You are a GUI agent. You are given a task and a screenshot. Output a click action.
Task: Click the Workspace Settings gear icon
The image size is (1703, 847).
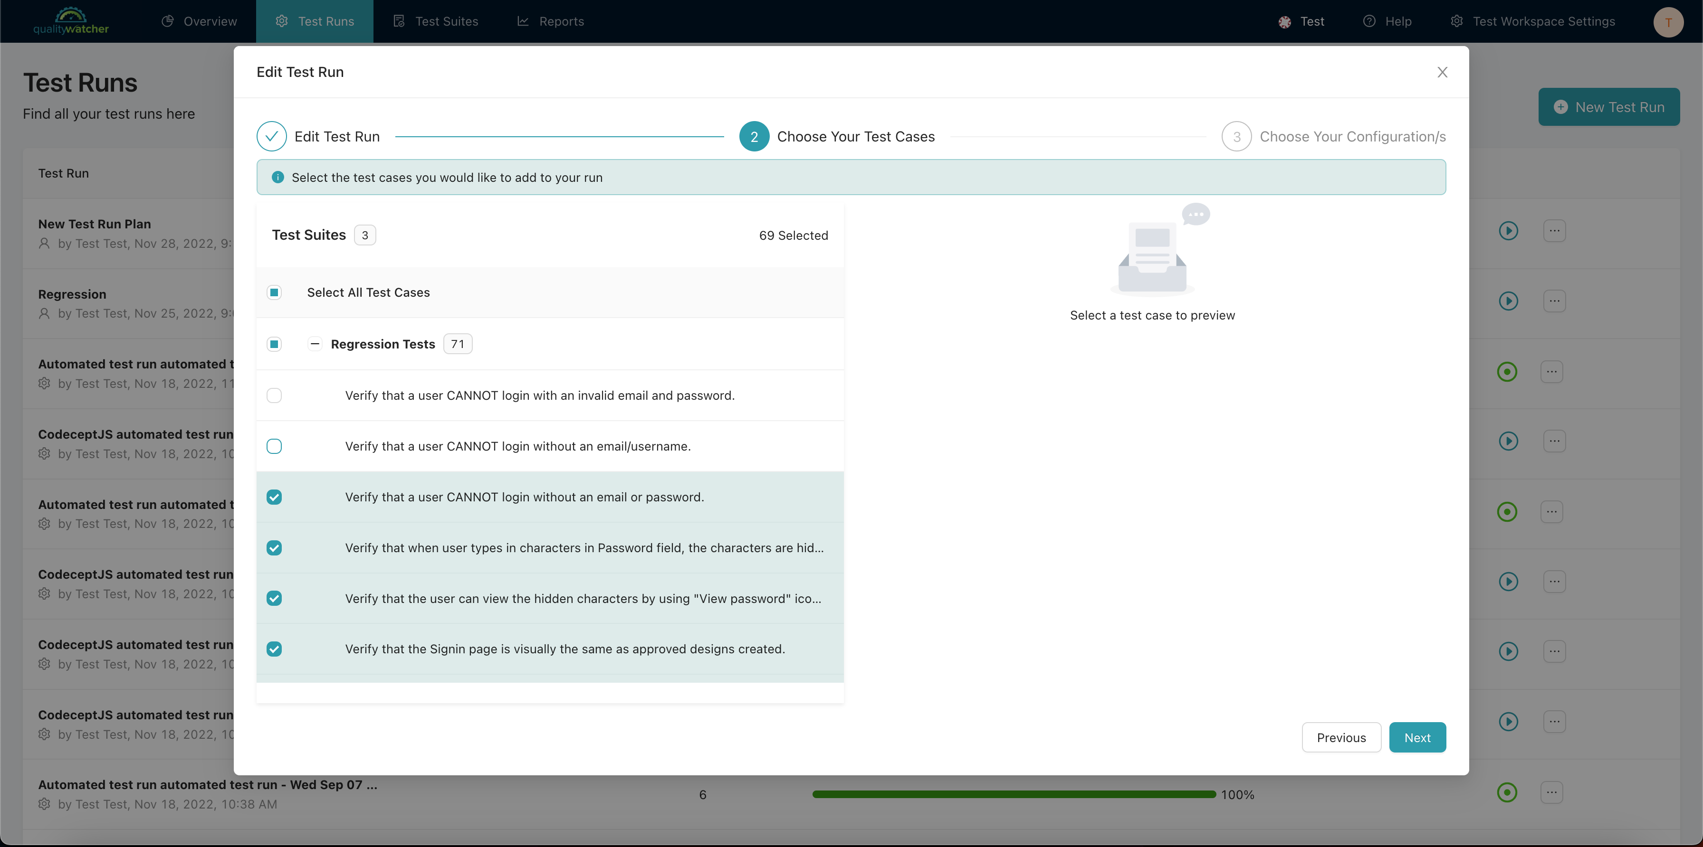(1456, 21)
